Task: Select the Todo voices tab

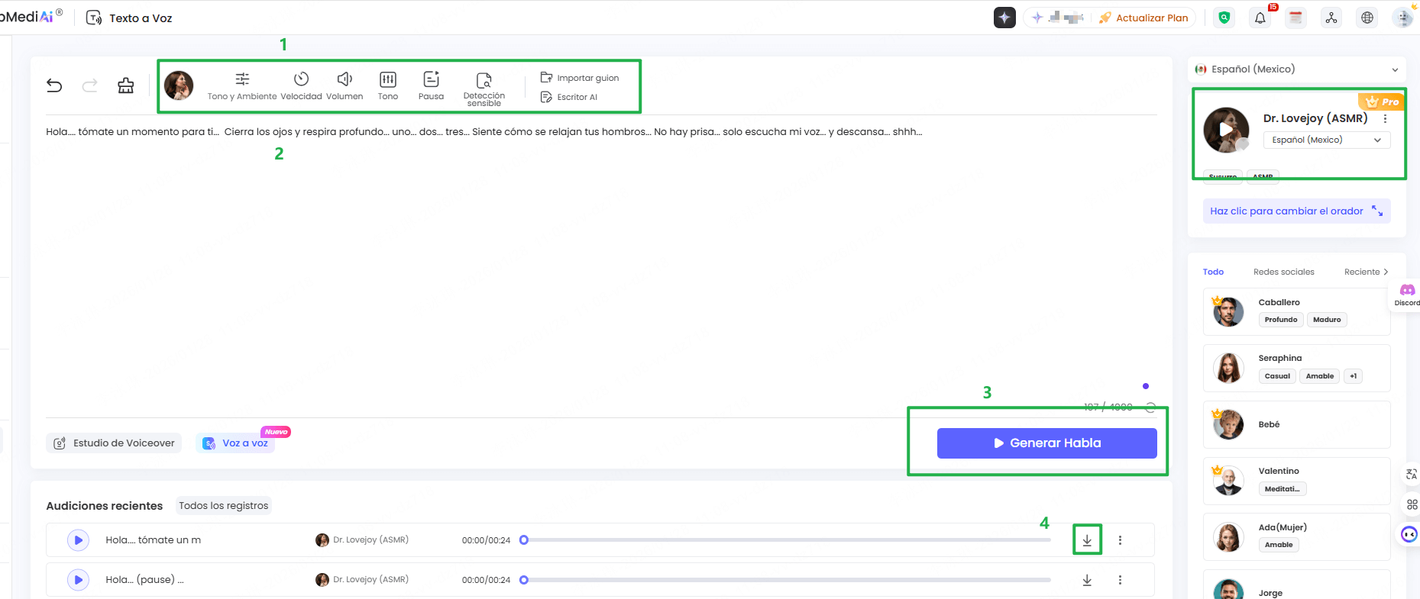Action: pos(1213,272)
